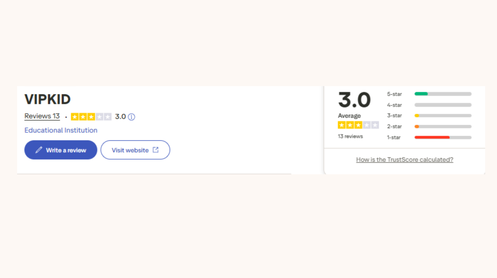Filter reviews by the 4-star label
Screen dimensions: 497x278
pyautogui.click(x=394, y=105)
